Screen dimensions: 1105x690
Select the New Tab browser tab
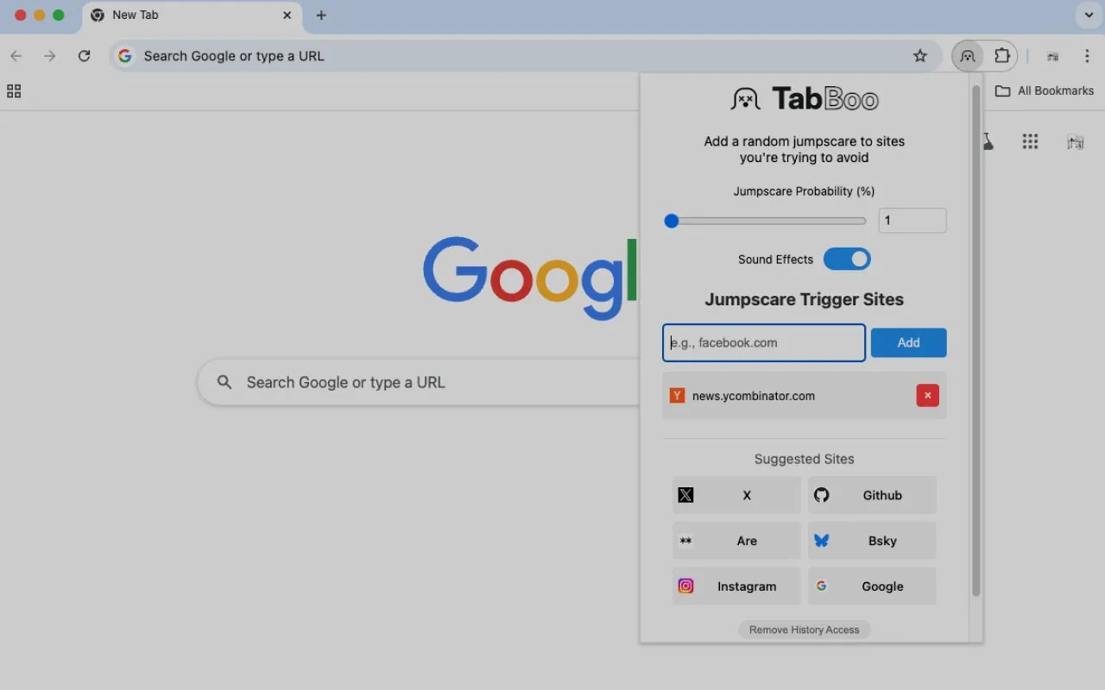tap(192, 16)
